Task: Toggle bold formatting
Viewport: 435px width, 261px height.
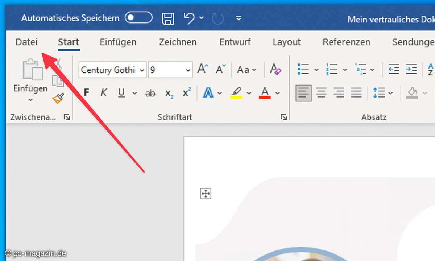Action: coord(86,93)
